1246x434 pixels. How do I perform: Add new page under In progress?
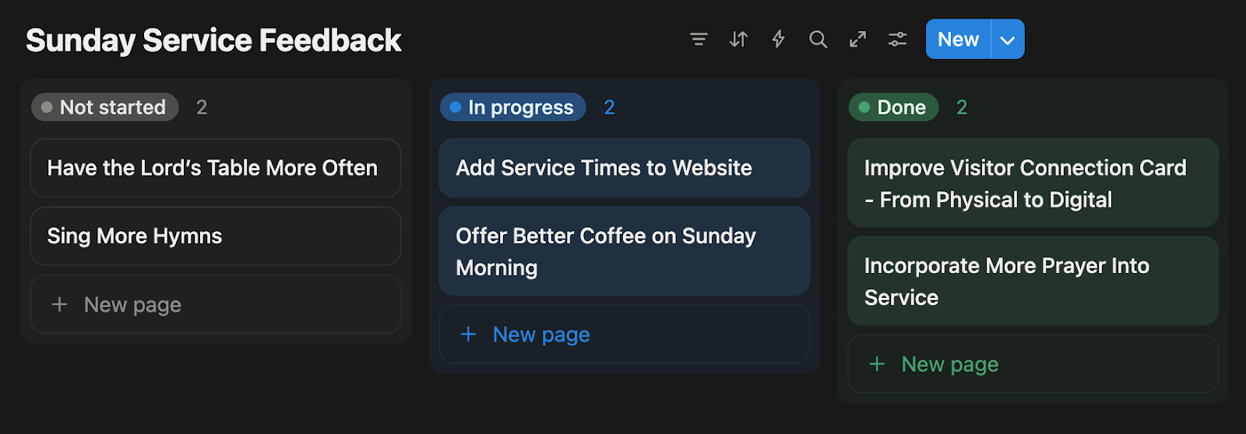pos(624,334)
